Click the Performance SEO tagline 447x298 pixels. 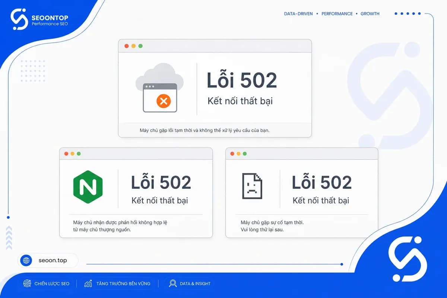point(50,24)
